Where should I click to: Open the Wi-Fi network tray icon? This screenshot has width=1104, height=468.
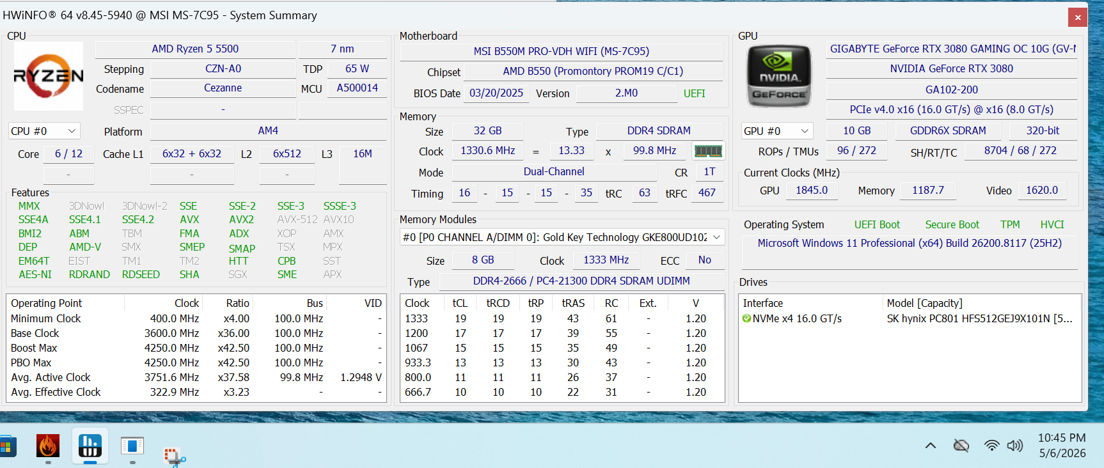pos(991,446)
